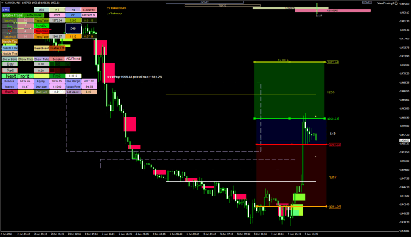Click the Buy order button

point(10,65)
